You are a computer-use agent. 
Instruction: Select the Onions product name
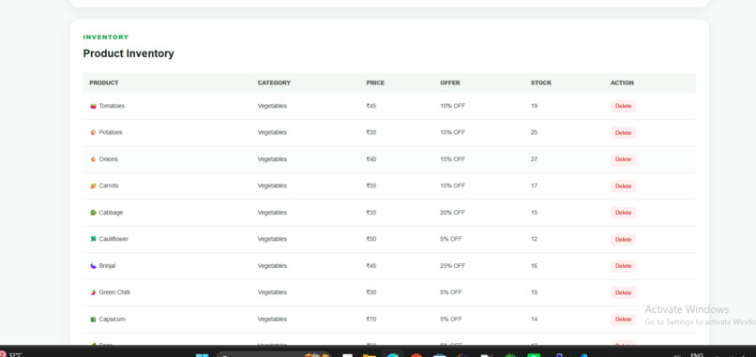tap(108, 159)
